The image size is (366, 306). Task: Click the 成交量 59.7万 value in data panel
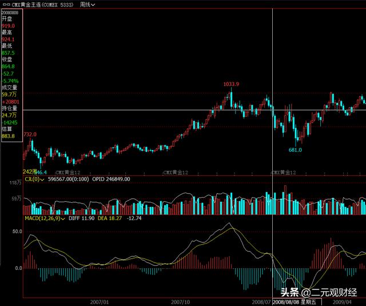point(9,94)
